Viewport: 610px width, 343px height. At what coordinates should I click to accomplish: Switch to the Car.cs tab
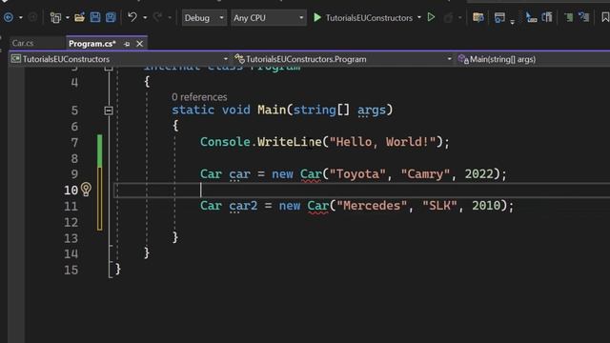(x=23, y=43)
